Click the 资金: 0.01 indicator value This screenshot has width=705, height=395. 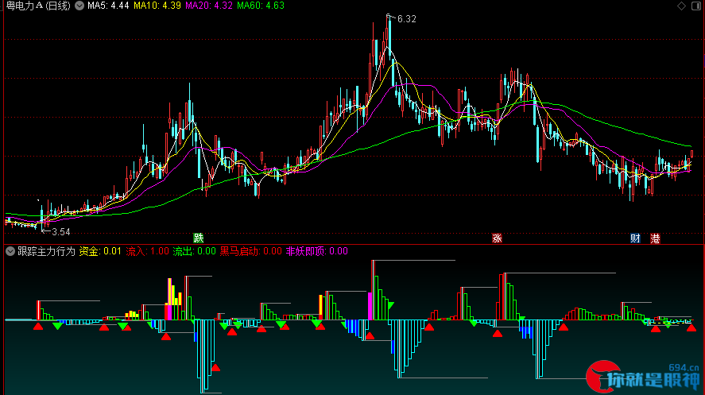100,251
